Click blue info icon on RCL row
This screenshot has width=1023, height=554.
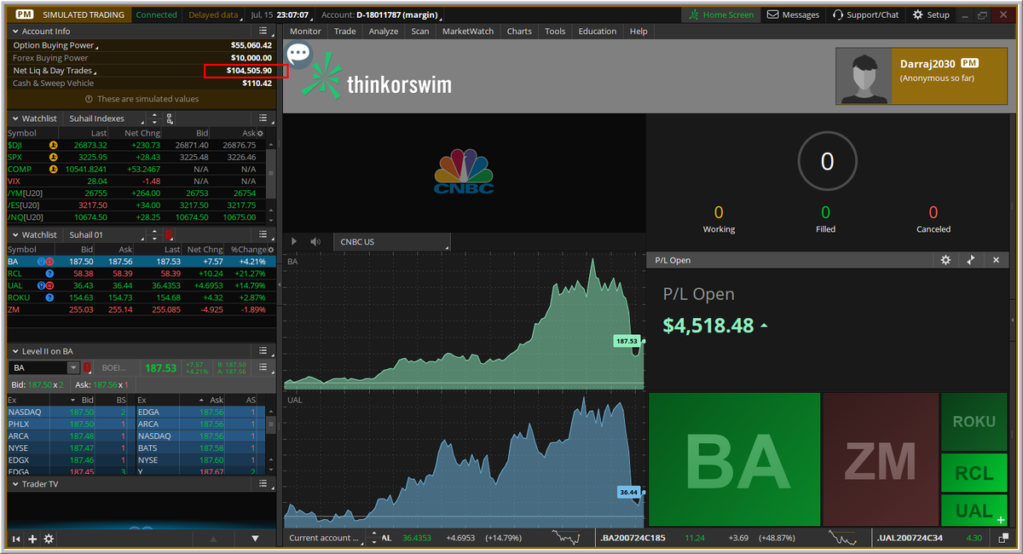pyautogui.click(x=50, y=274)
